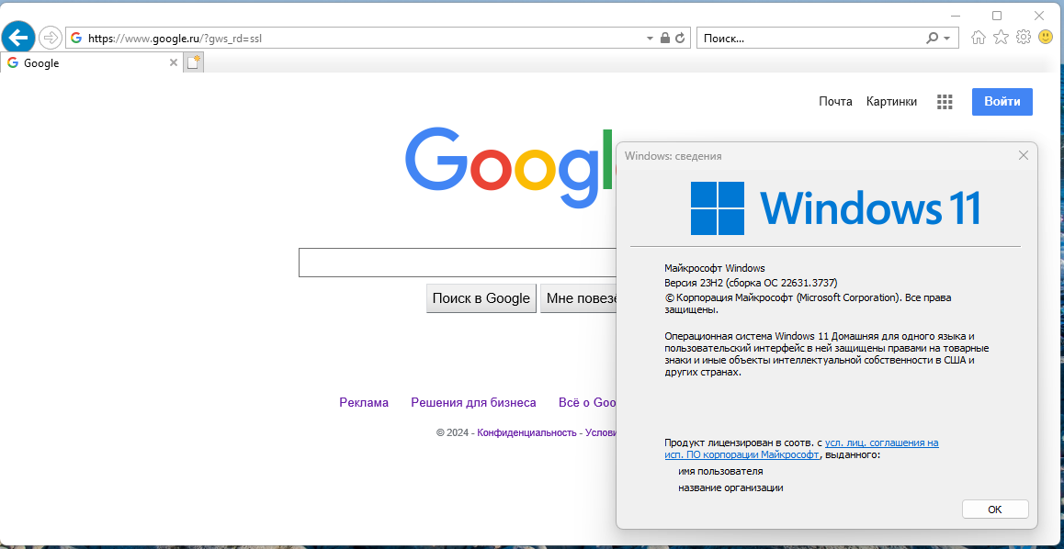
Task: Expand the search provider dropdown arrow
Action: (947, 39)
